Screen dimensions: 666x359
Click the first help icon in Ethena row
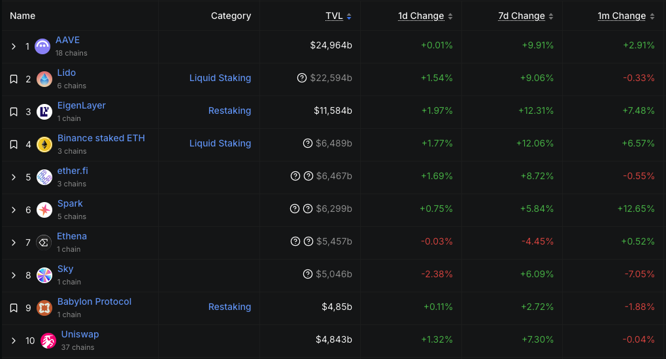295,241
